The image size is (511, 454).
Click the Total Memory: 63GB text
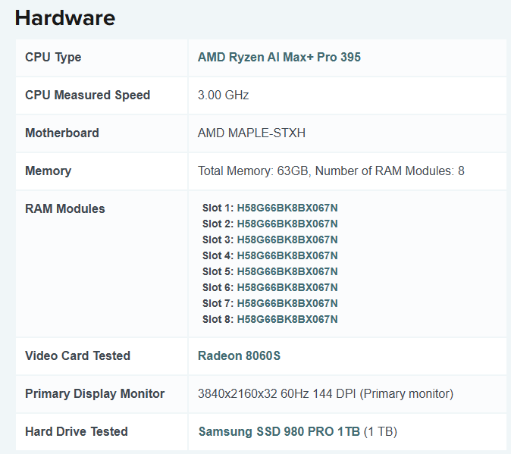click(253, 171)
